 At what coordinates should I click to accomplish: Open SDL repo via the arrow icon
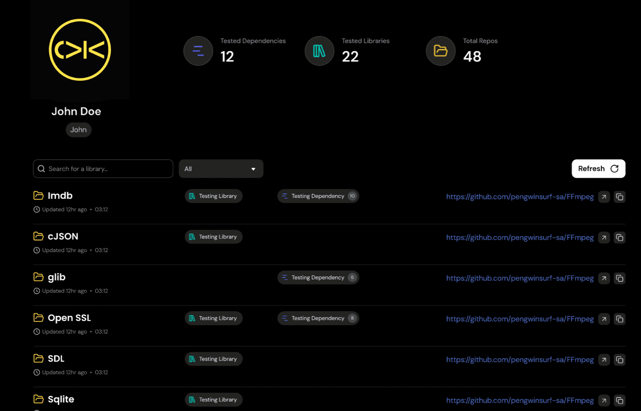click(604, 360)
